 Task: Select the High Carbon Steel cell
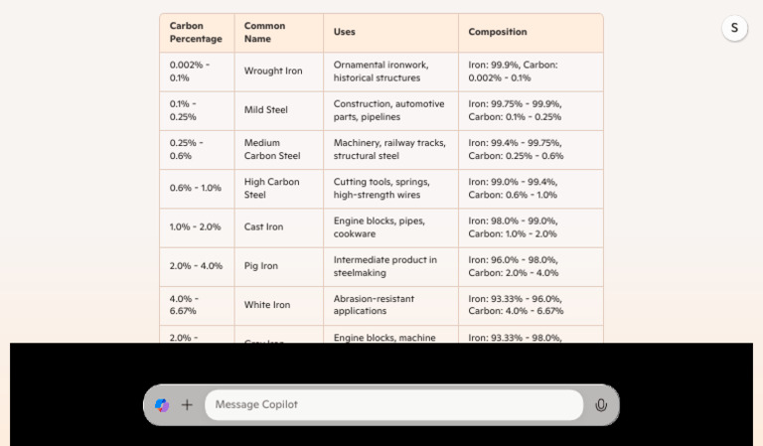tap(271, 188)
